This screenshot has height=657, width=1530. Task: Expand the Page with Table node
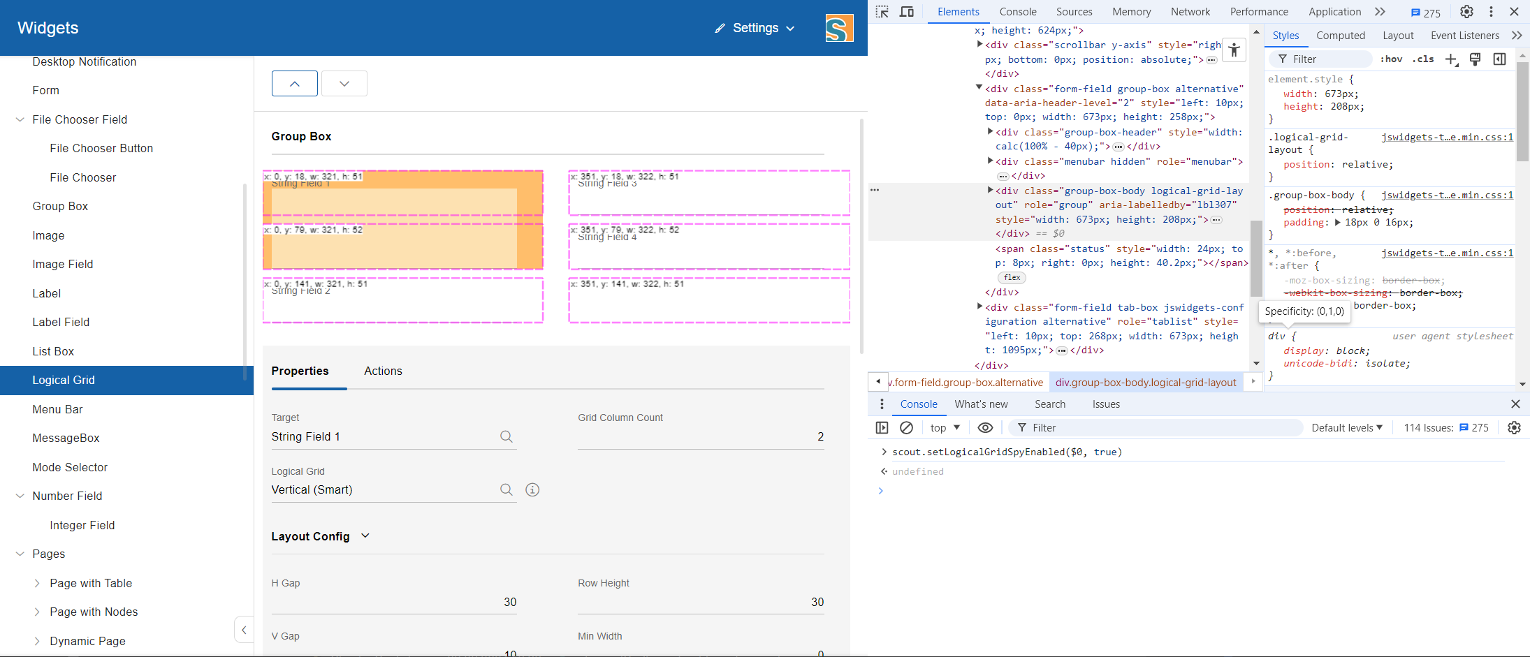tap(37, 584)
